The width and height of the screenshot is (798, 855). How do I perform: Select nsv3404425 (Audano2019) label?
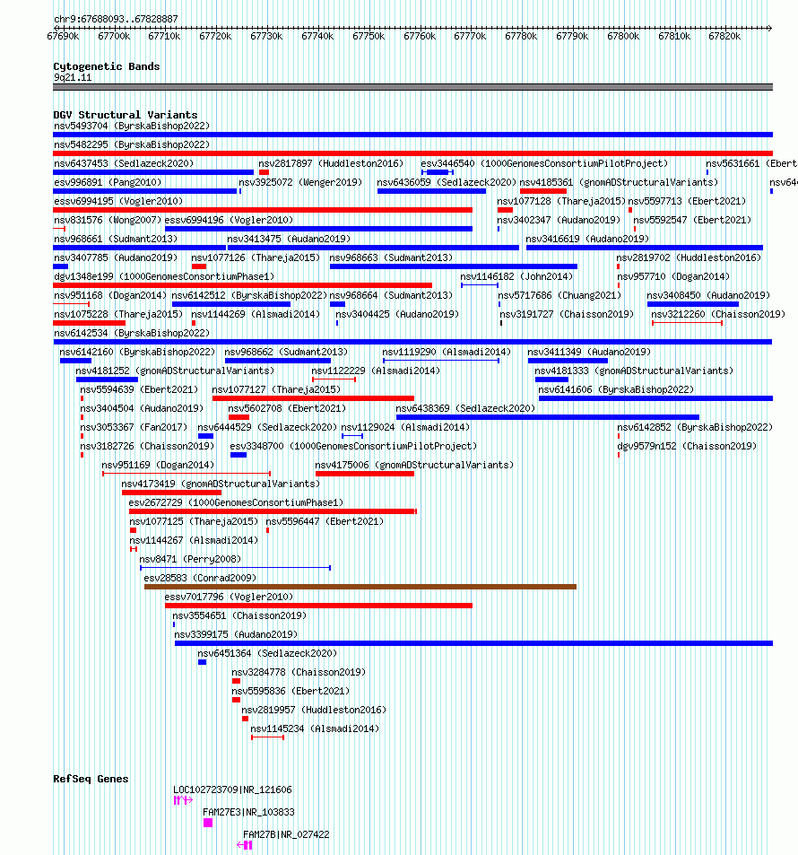(397, 314)
